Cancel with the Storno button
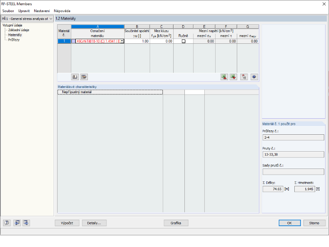Viewport: 329px width, 247px height. pos(314,223)
